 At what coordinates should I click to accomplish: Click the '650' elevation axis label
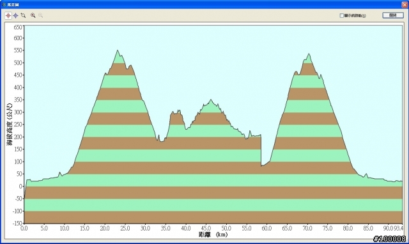(18, 27)
